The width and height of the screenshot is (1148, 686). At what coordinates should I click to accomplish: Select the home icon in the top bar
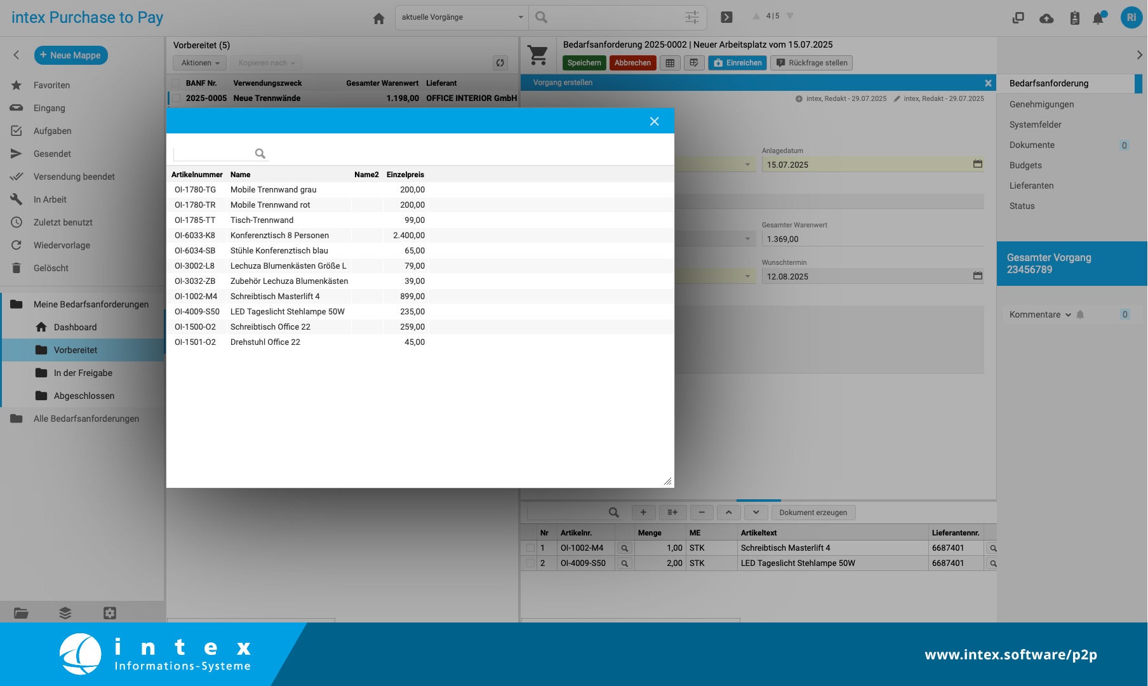(378, 18)
